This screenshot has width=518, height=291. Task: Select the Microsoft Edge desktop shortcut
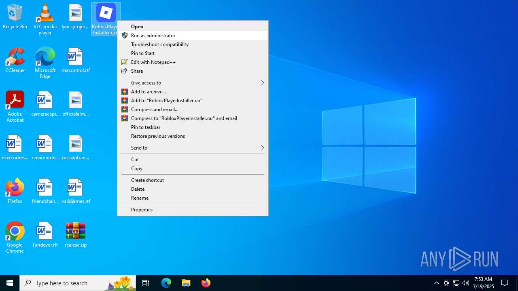click(45, 63)
